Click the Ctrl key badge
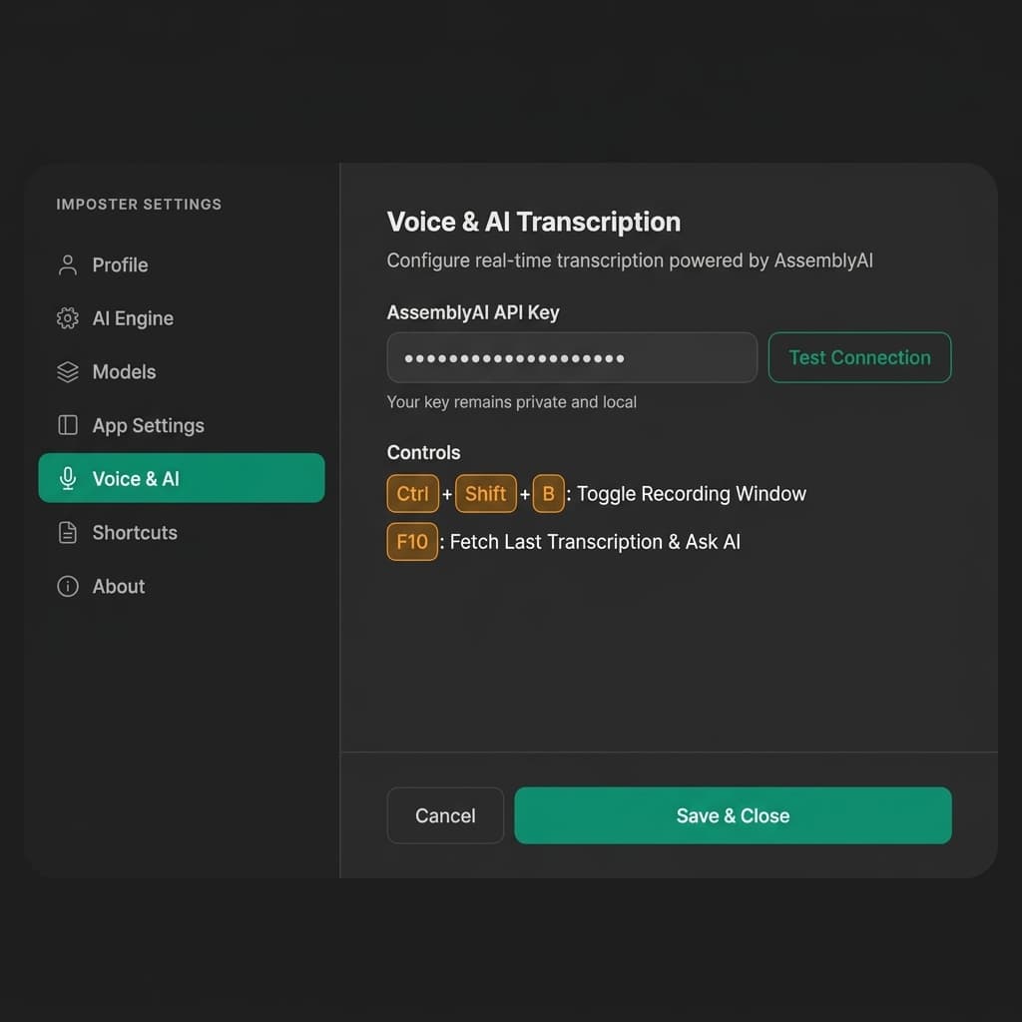Image resolution: width=1022 pixels, height=1022 pixels. tap(412, 493)
